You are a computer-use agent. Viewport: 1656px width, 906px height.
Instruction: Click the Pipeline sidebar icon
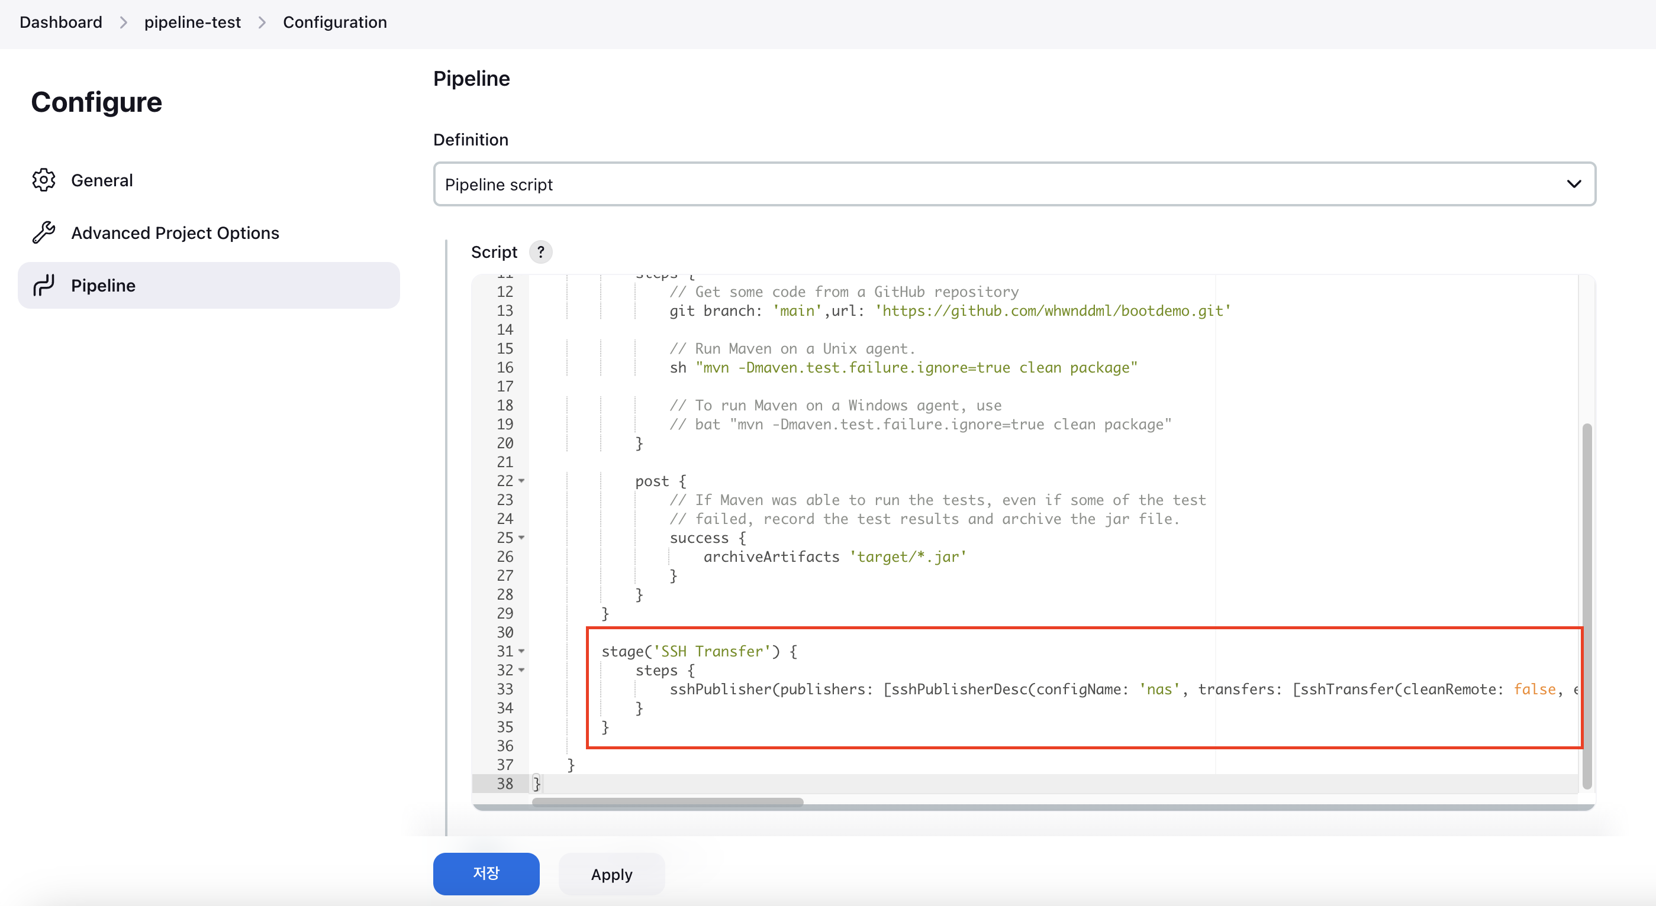(44, 285)
